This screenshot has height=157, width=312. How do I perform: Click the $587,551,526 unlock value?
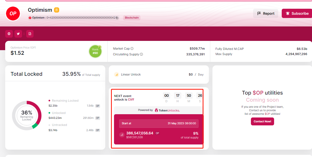click(x=134, y=137)
